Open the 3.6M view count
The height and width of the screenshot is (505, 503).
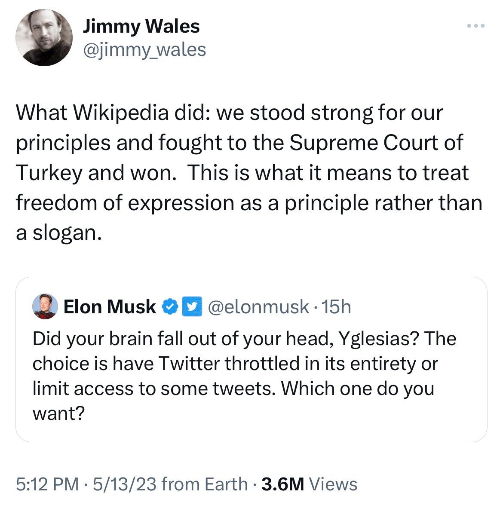coord(282,484)
